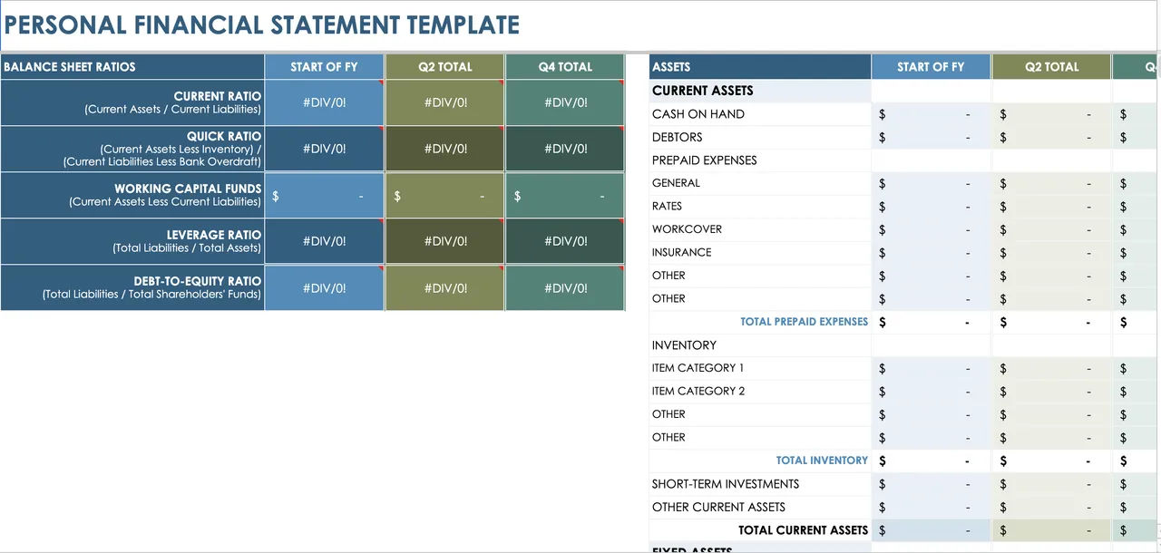Select the General row label
1161x553 pixels.
[760, 183]
